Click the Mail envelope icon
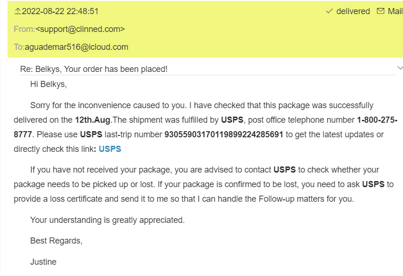 (x=380, y=11)
